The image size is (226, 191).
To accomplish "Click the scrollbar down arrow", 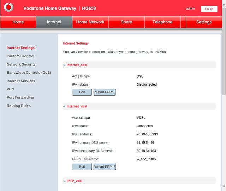I will pyautogui.click(x=224, y=186).
